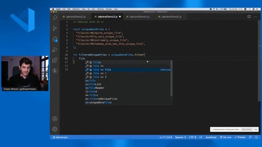Open the feedback icon in status bar
Screen dimensions: 262x147
point(250,137)
